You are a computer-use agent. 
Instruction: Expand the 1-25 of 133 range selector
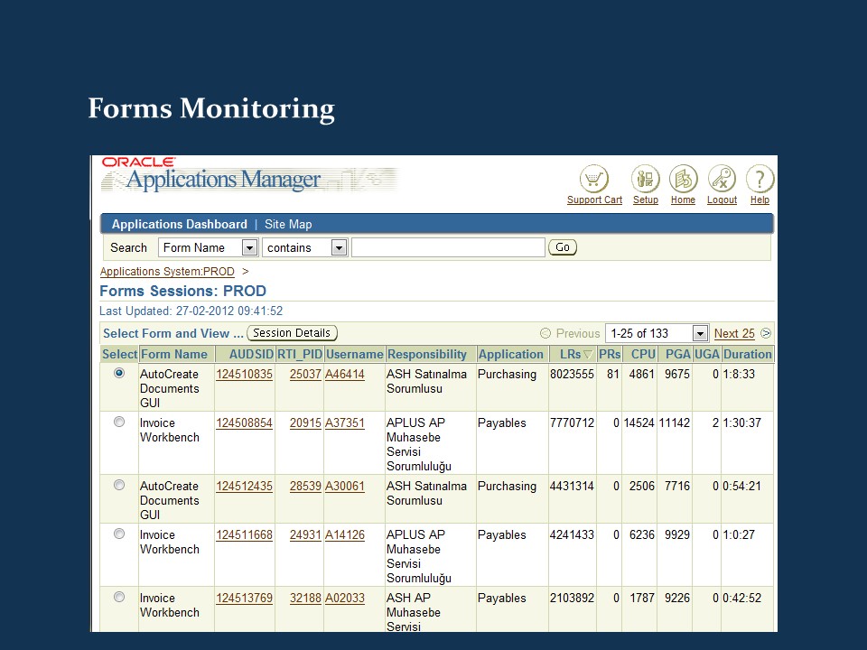[701, 333]
